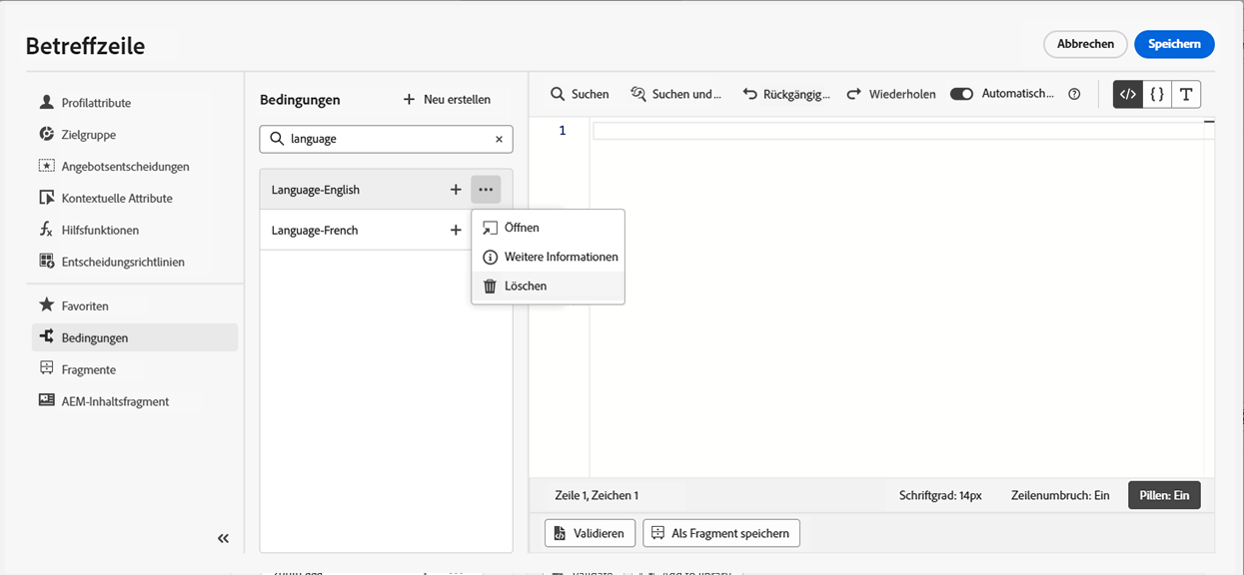The image size is (1244, 575).
Task: Select the plain text T icon
Action: tap(1186, 94)
